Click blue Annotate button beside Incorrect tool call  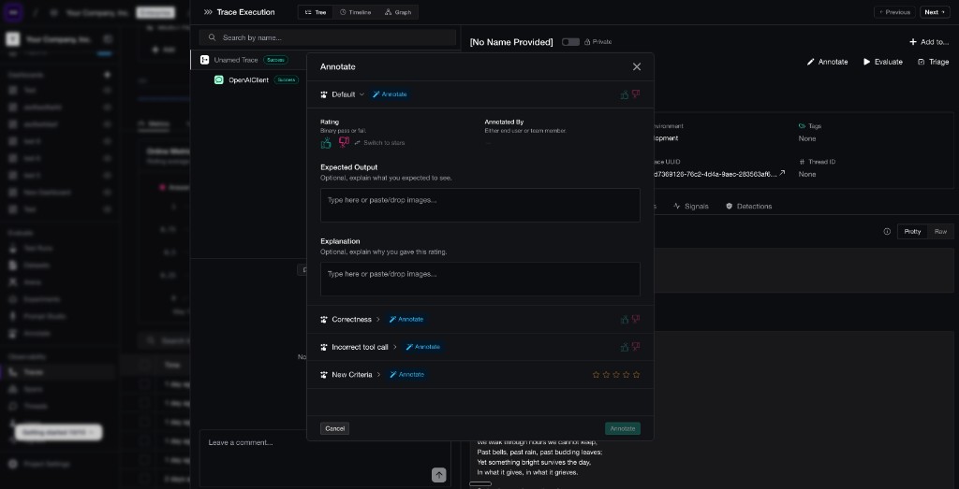coord(422,347)
